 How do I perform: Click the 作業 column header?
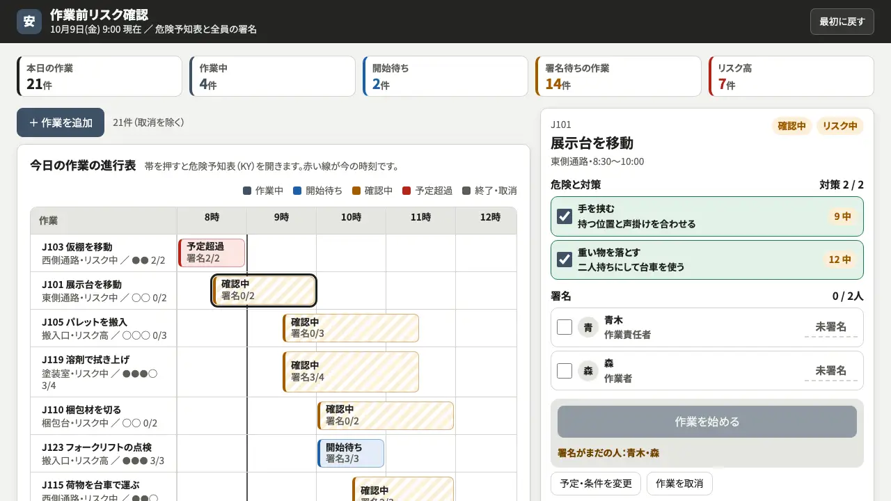[104, 221]
